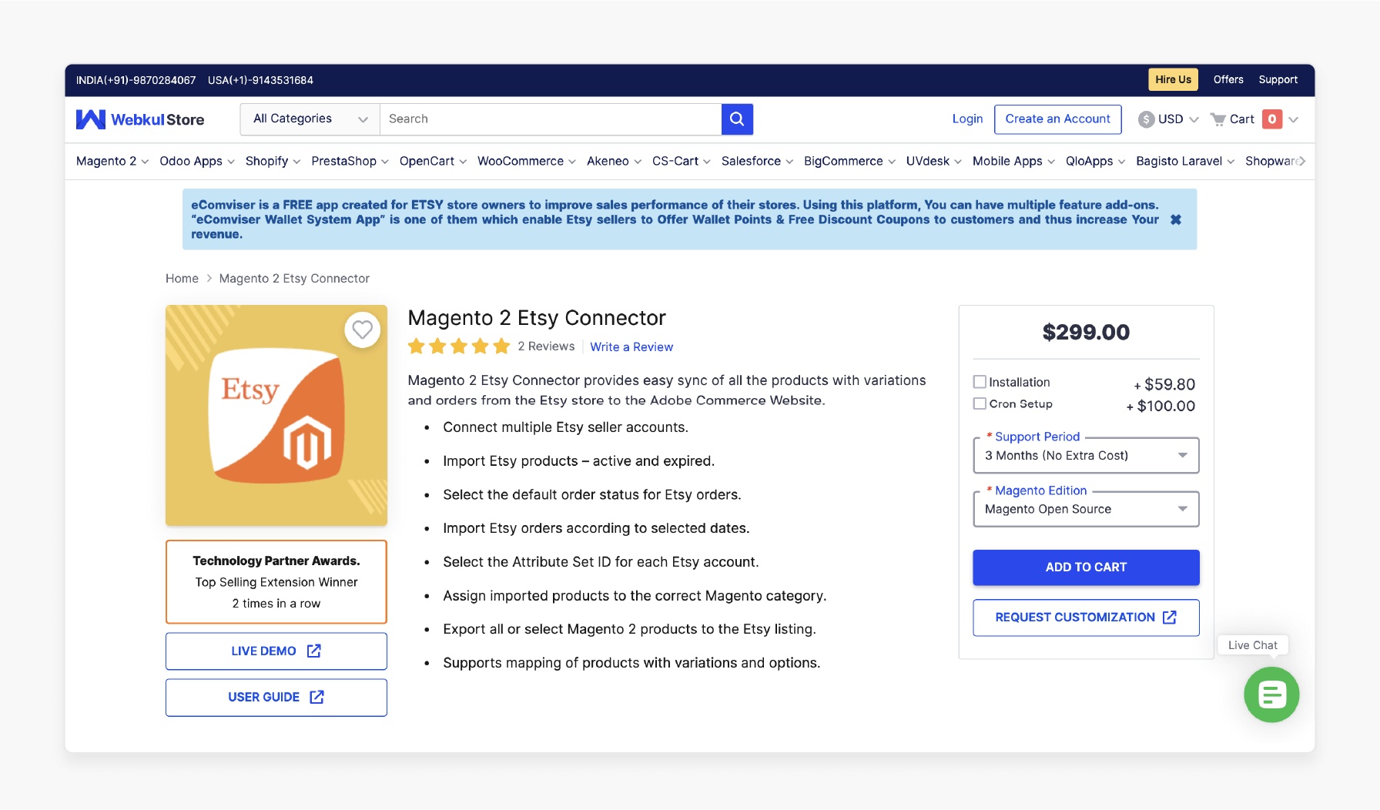Click the Live Chat label
Image resolution: width=1380 pixels, height=810 pixels.
pyautogui.click(x=1253, y=645)
